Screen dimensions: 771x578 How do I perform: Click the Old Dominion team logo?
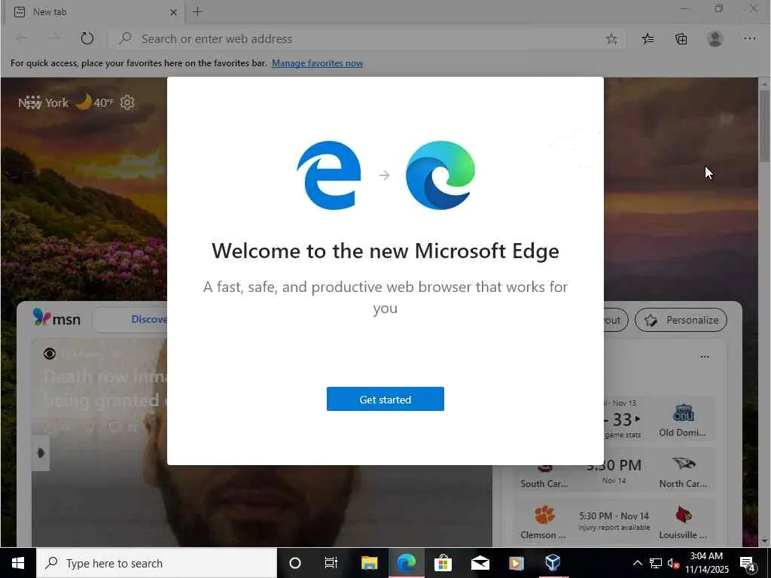pyautogui.click(x=683, y=413)
